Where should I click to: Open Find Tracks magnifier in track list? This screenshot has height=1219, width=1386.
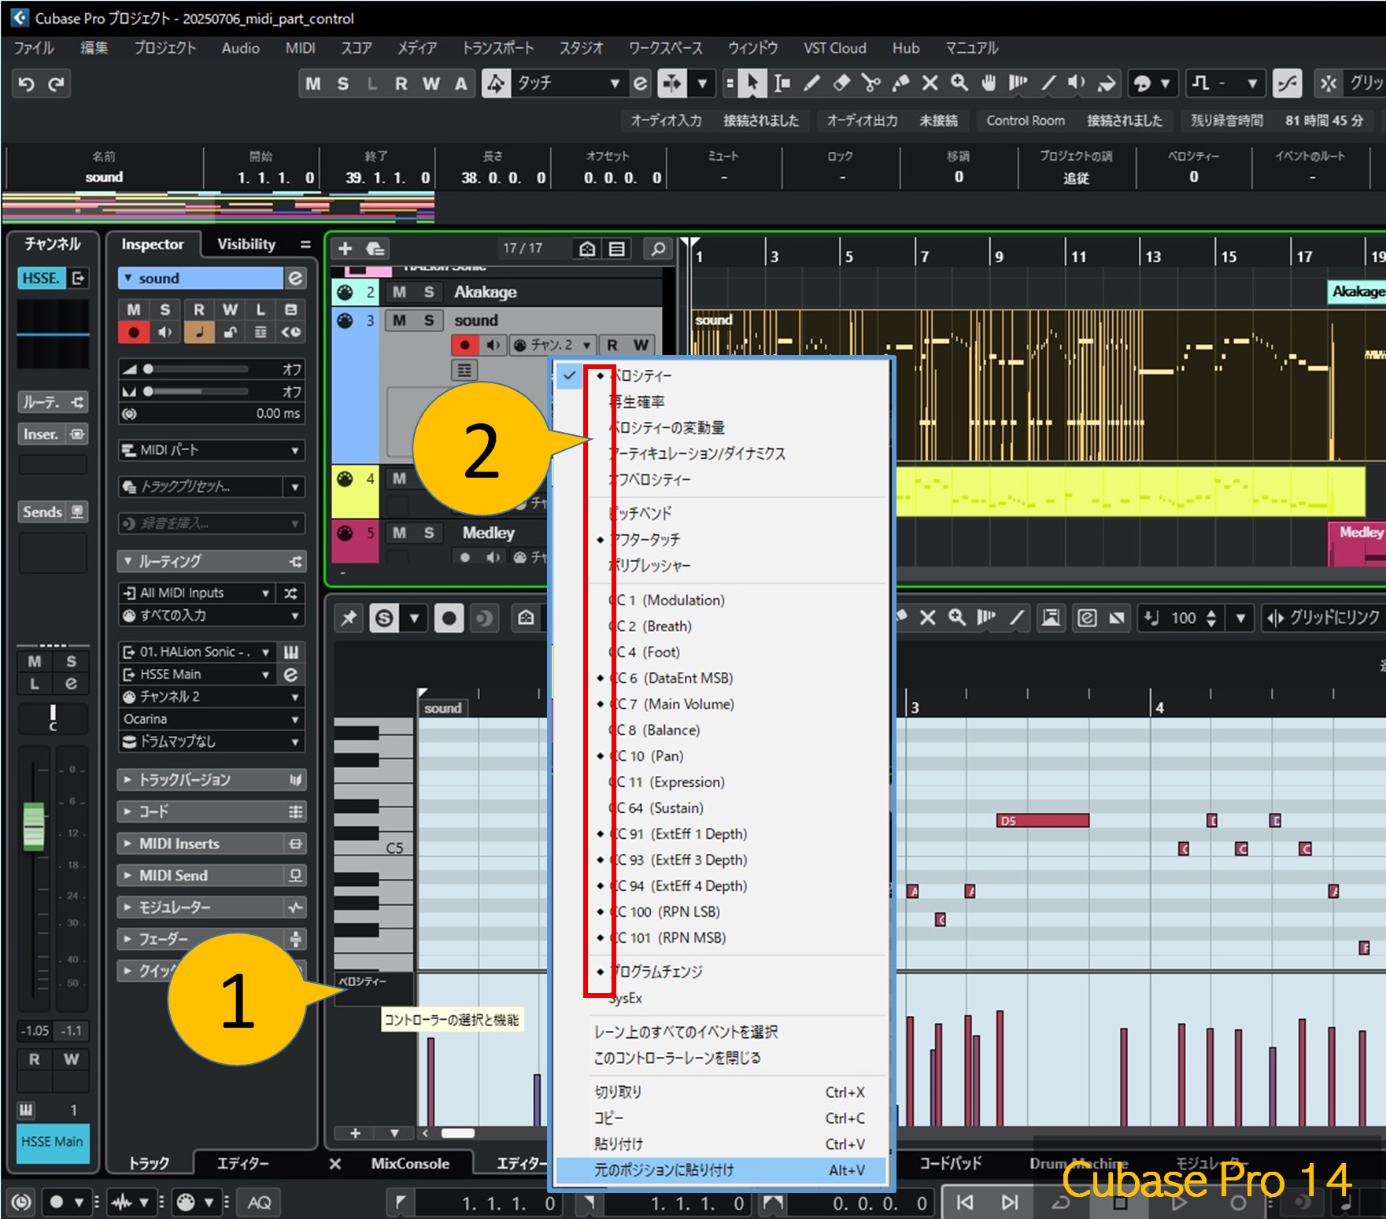coord(658,249)
